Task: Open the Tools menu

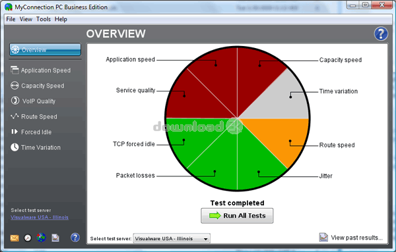Action: coord(44,19)
